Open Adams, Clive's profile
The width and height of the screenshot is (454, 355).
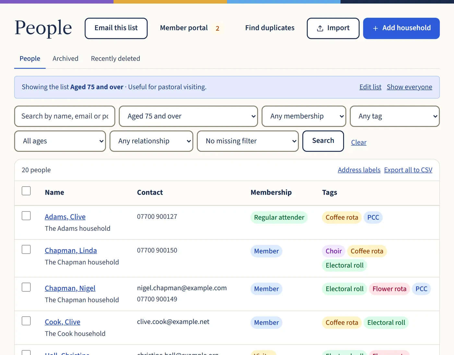(x=65, y=217)
